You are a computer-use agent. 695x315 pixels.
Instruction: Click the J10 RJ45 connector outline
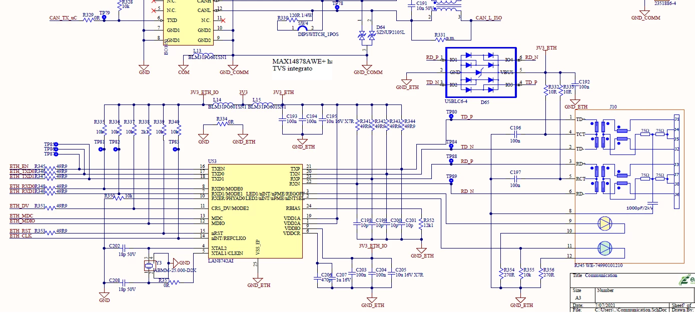click(629, 186)
